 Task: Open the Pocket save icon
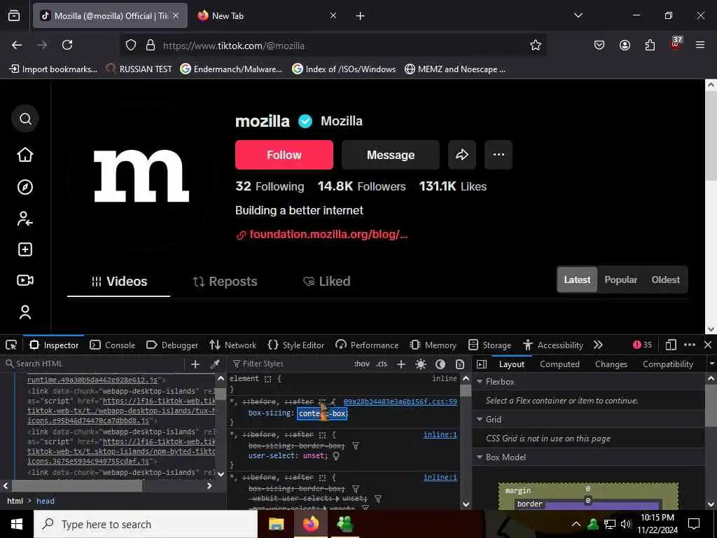point(599,45)
